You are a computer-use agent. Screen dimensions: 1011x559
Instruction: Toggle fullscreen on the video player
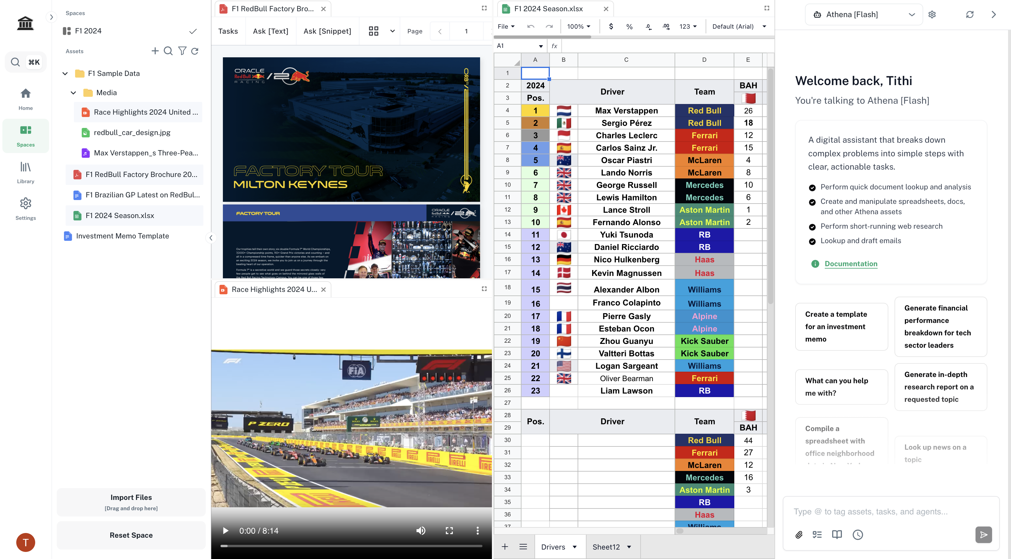tap(449, 531)
